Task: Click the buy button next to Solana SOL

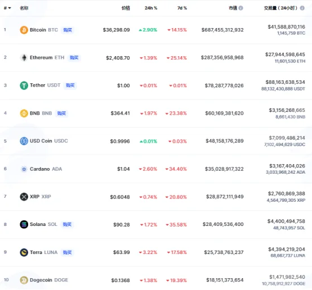Action: click(x=67, y=224)
